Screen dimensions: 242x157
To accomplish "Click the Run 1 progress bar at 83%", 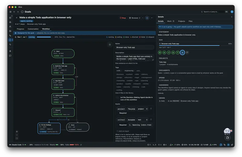I will pos(45,37).
